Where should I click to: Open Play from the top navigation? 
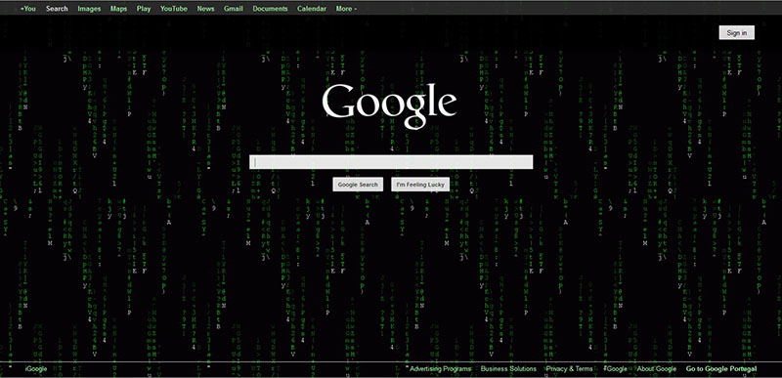point(144,9)
